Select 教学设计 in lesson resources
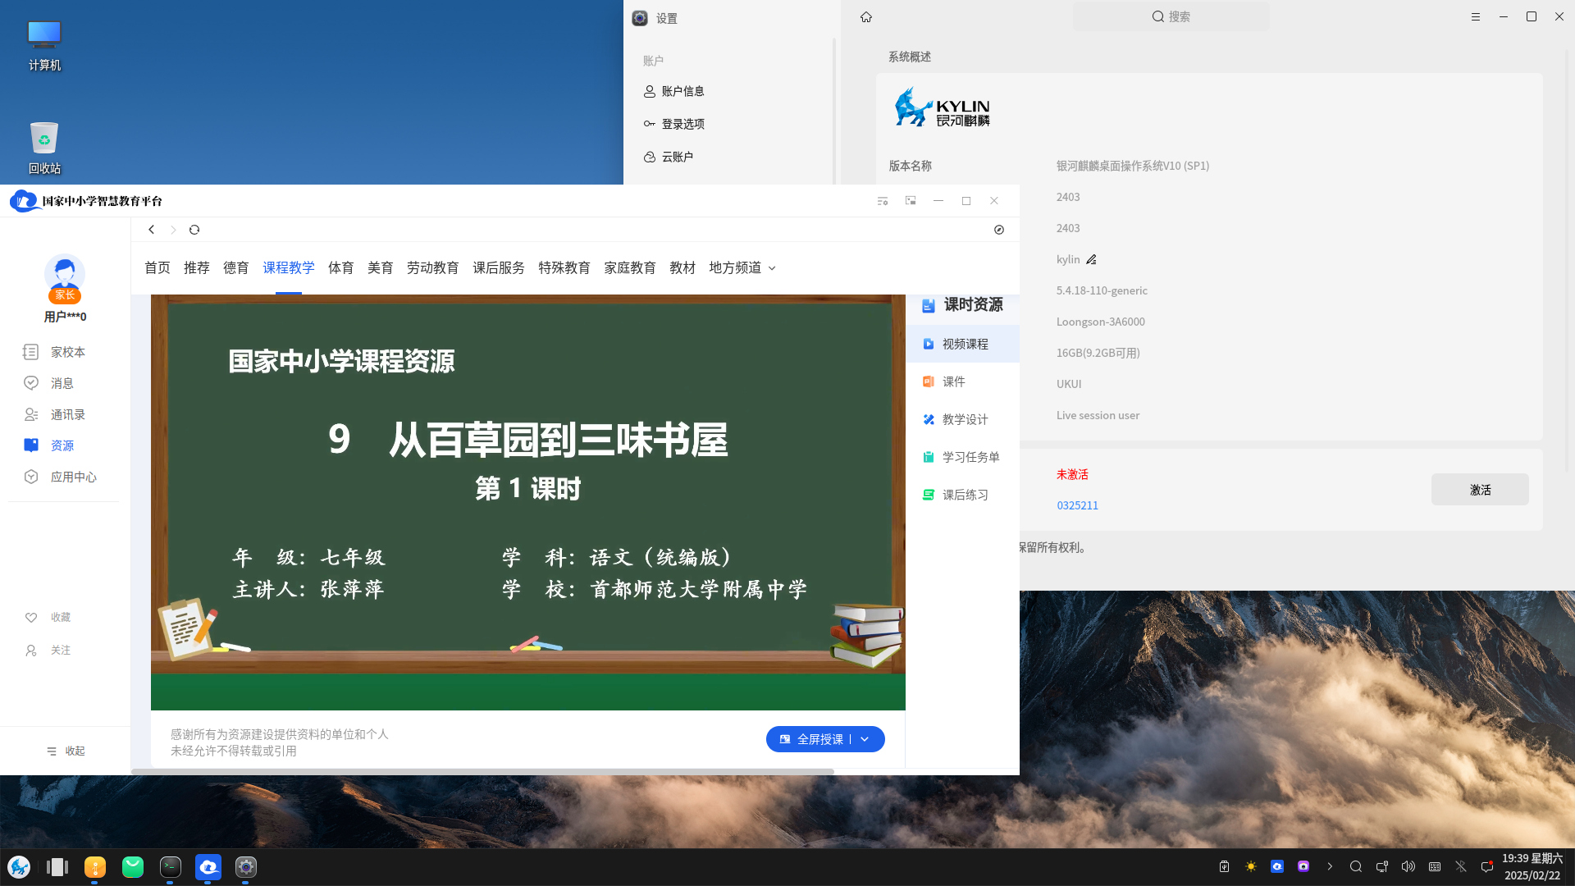This screenshot has width=1575, height=886. [963, 419]
